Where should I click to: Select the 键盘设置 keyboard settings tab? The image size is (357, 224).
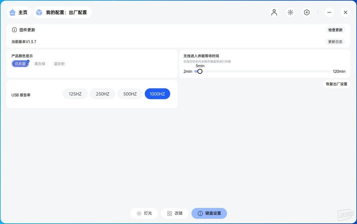tap(209, 213)
